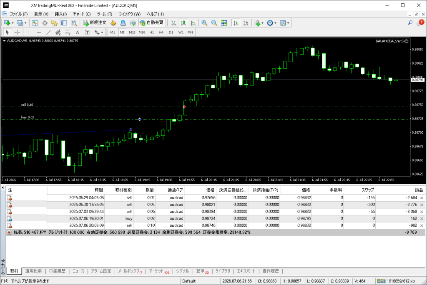The image size is (427, 285).
Task: Show bar chart type
Action: 173,23
